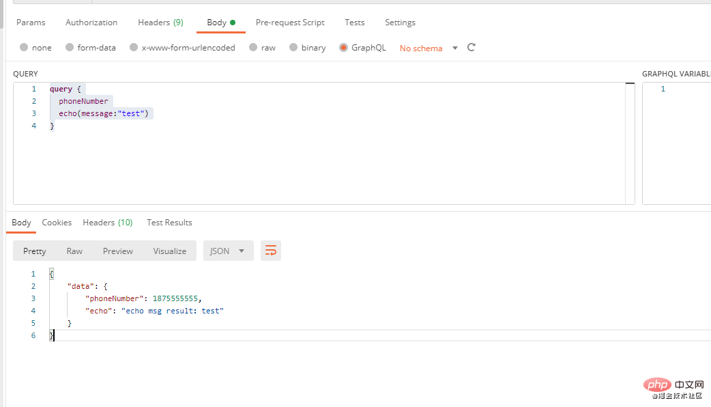This screenshot has width=711, height=407.
Task: Switch response view to Preview
Action: tap(118, 251)
